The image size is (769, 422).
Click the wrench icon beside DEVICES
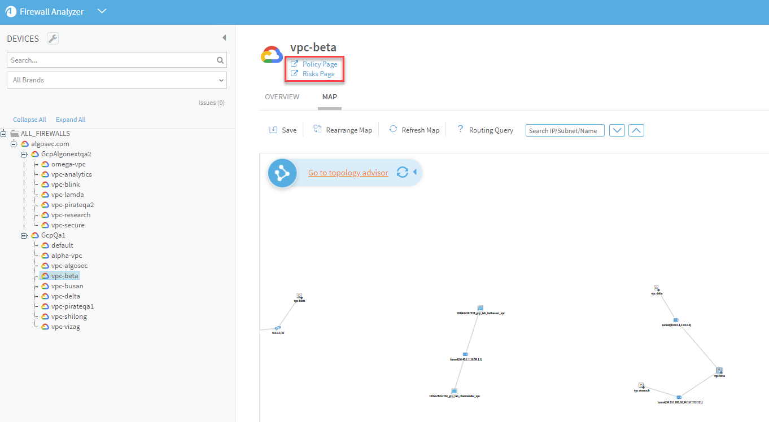[53, 38]
